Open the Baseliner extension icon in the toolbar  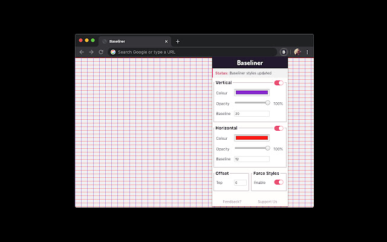tap(284, 52)
